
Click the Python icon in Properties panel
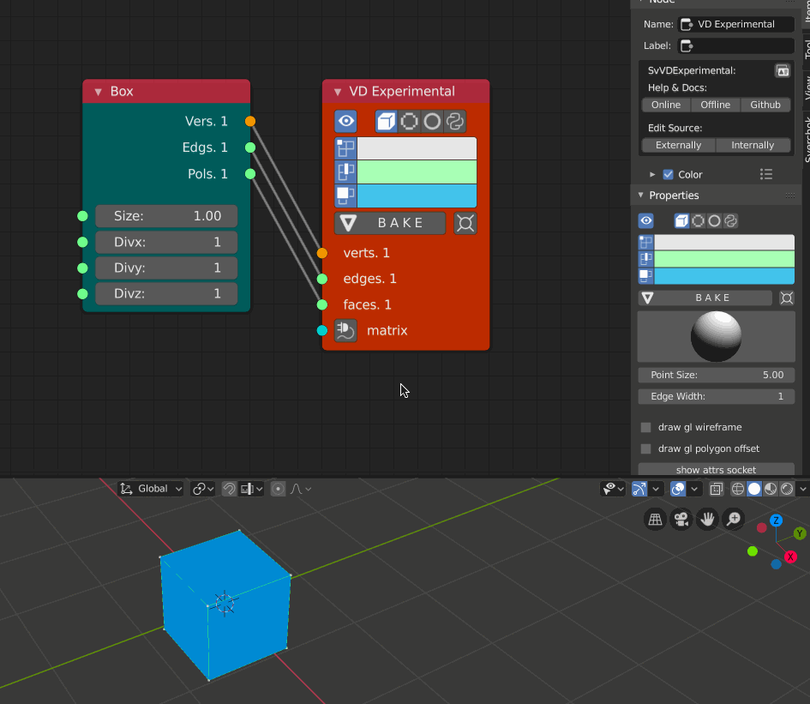730,221
